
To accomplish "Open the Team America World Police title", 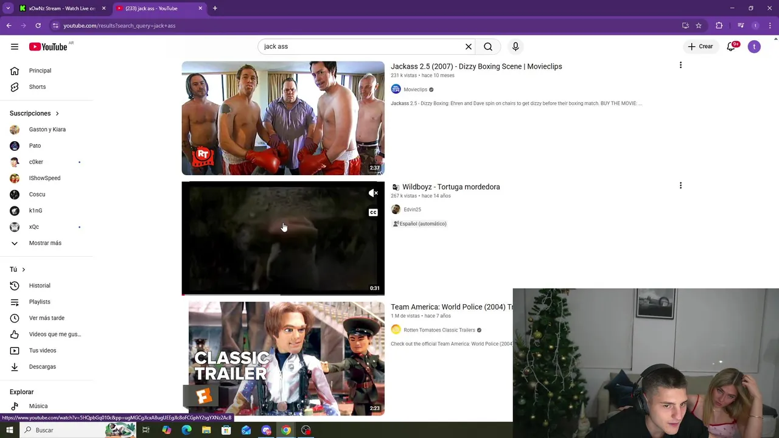I will pyautogui.click(x=452, y=307).
